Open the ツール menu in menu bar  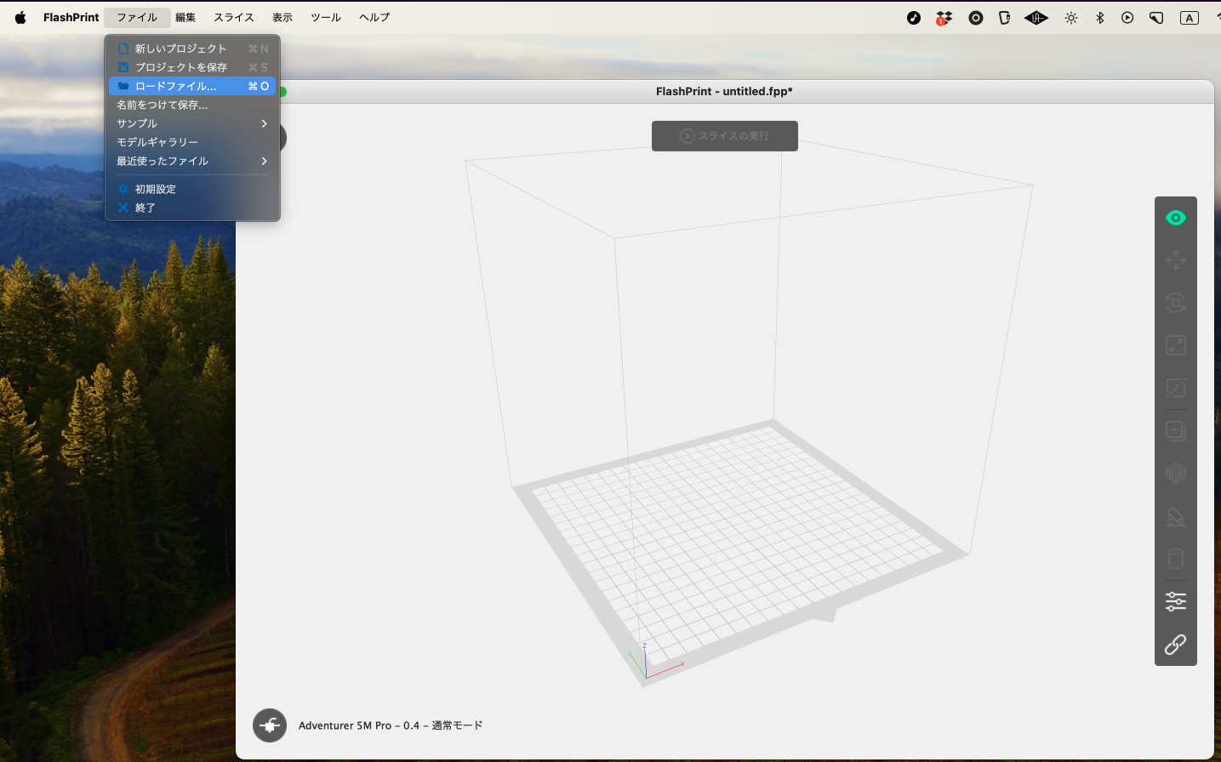tap(325, 17)
